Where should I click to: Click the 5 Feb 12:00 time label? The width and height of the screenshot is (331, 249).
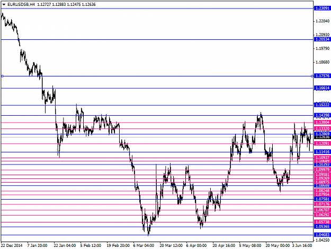point(91,246)
